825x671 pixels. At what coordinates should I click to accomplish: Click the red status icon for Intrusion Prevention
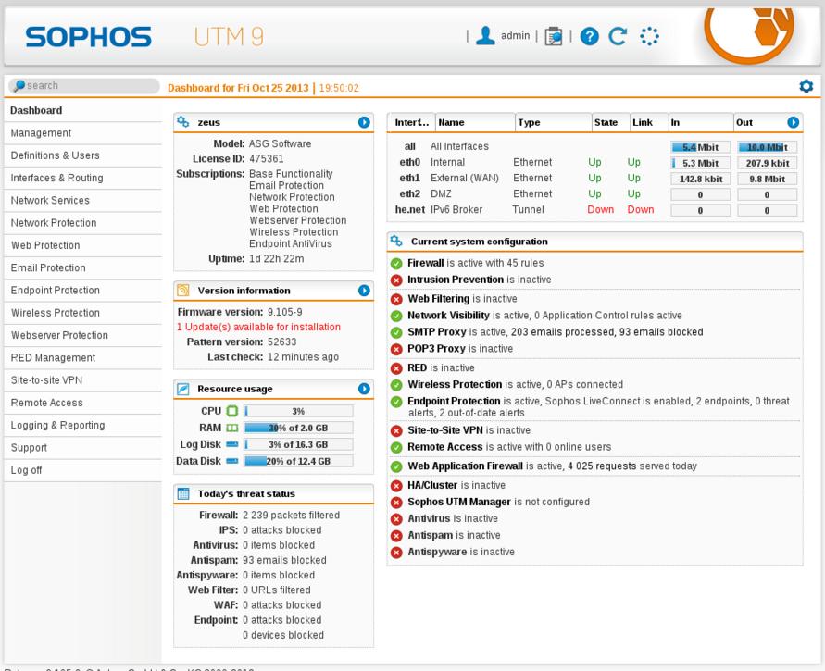[396, 280]
